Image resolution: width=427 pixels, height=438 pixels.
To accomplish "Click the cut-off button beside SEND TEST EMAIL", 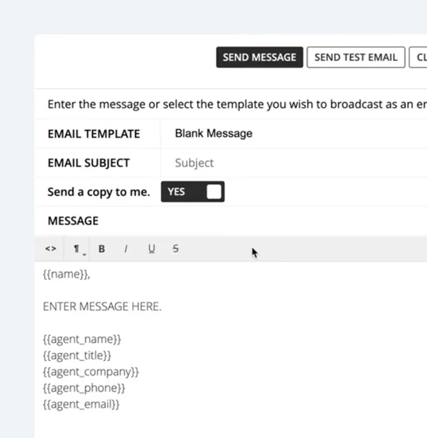I will (420, 57).
